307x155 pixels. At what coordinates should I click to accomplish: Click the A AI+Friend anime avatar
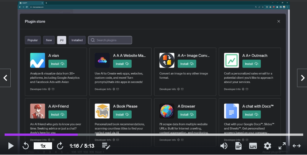(x=38, y=111)
